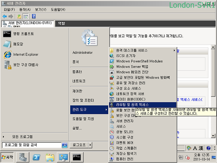Launch Internet Explorer from Start menu

[35, 54]
